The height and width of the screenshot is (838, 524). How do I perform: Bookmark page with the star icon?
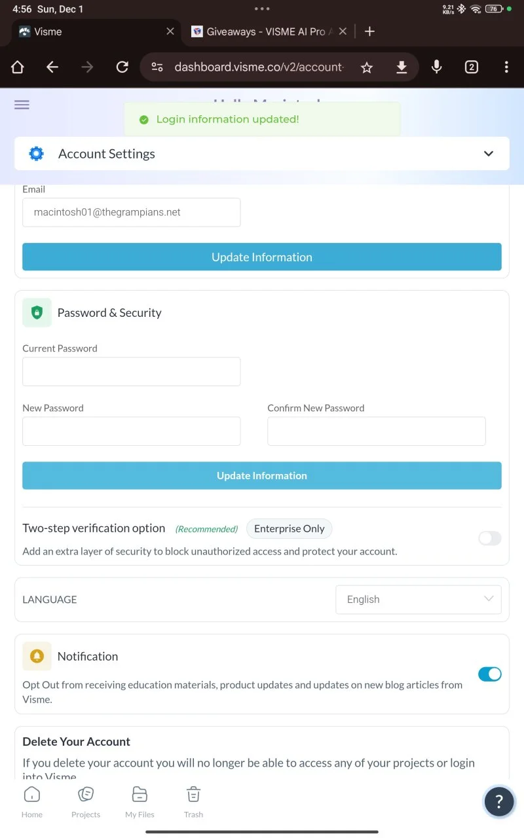[x=367, y=67]
